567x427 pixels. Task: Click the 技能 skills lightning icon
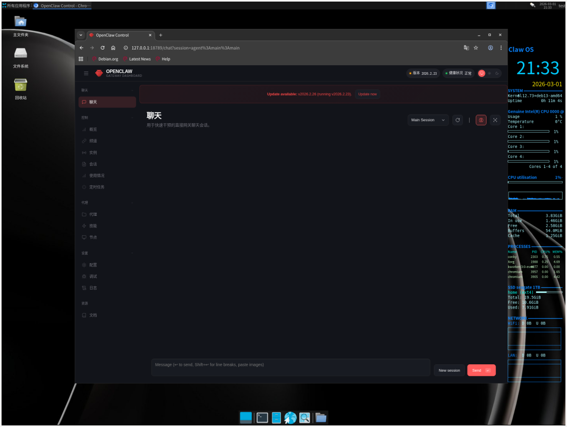[84, 226]
